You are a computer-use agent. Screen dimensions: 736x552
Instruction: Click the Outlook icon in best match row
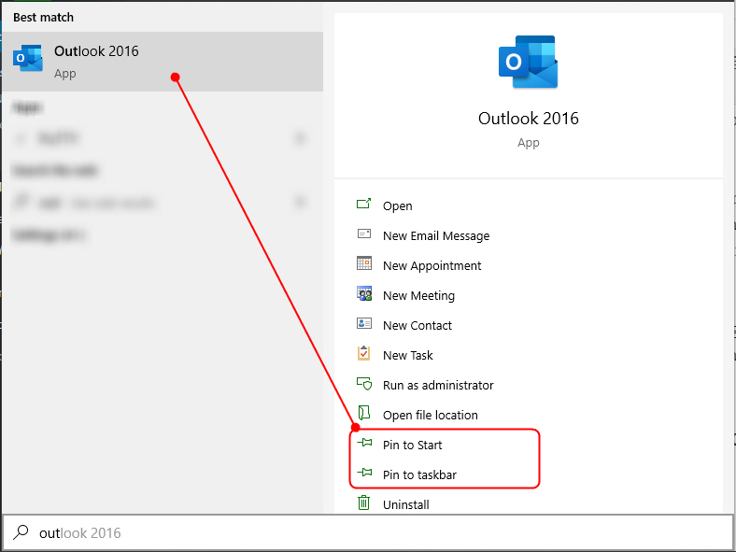[28, 58]
